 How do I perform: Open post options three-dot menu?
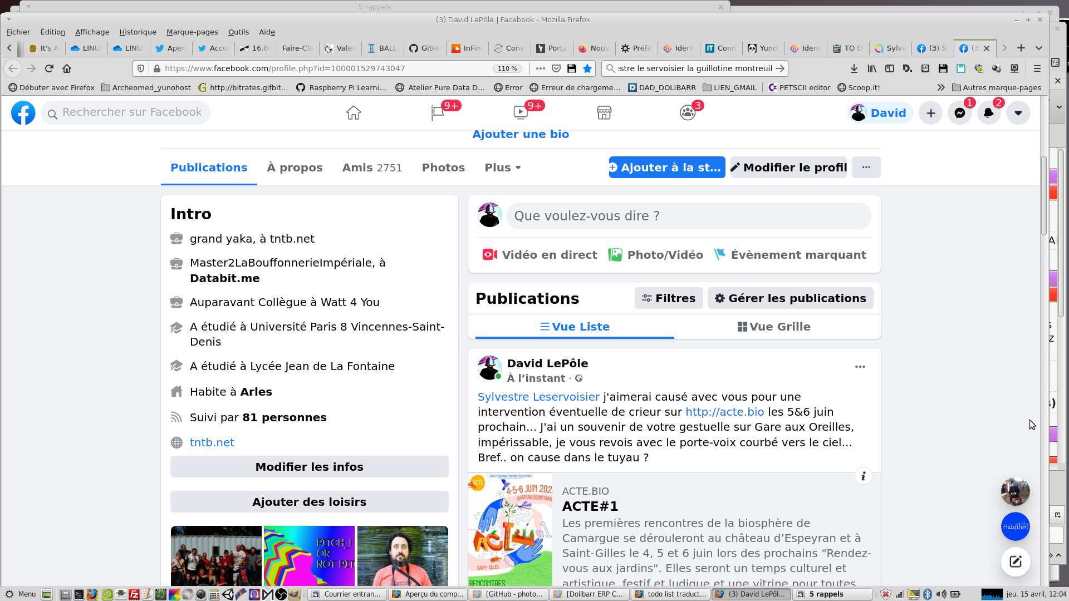(860, 367)
